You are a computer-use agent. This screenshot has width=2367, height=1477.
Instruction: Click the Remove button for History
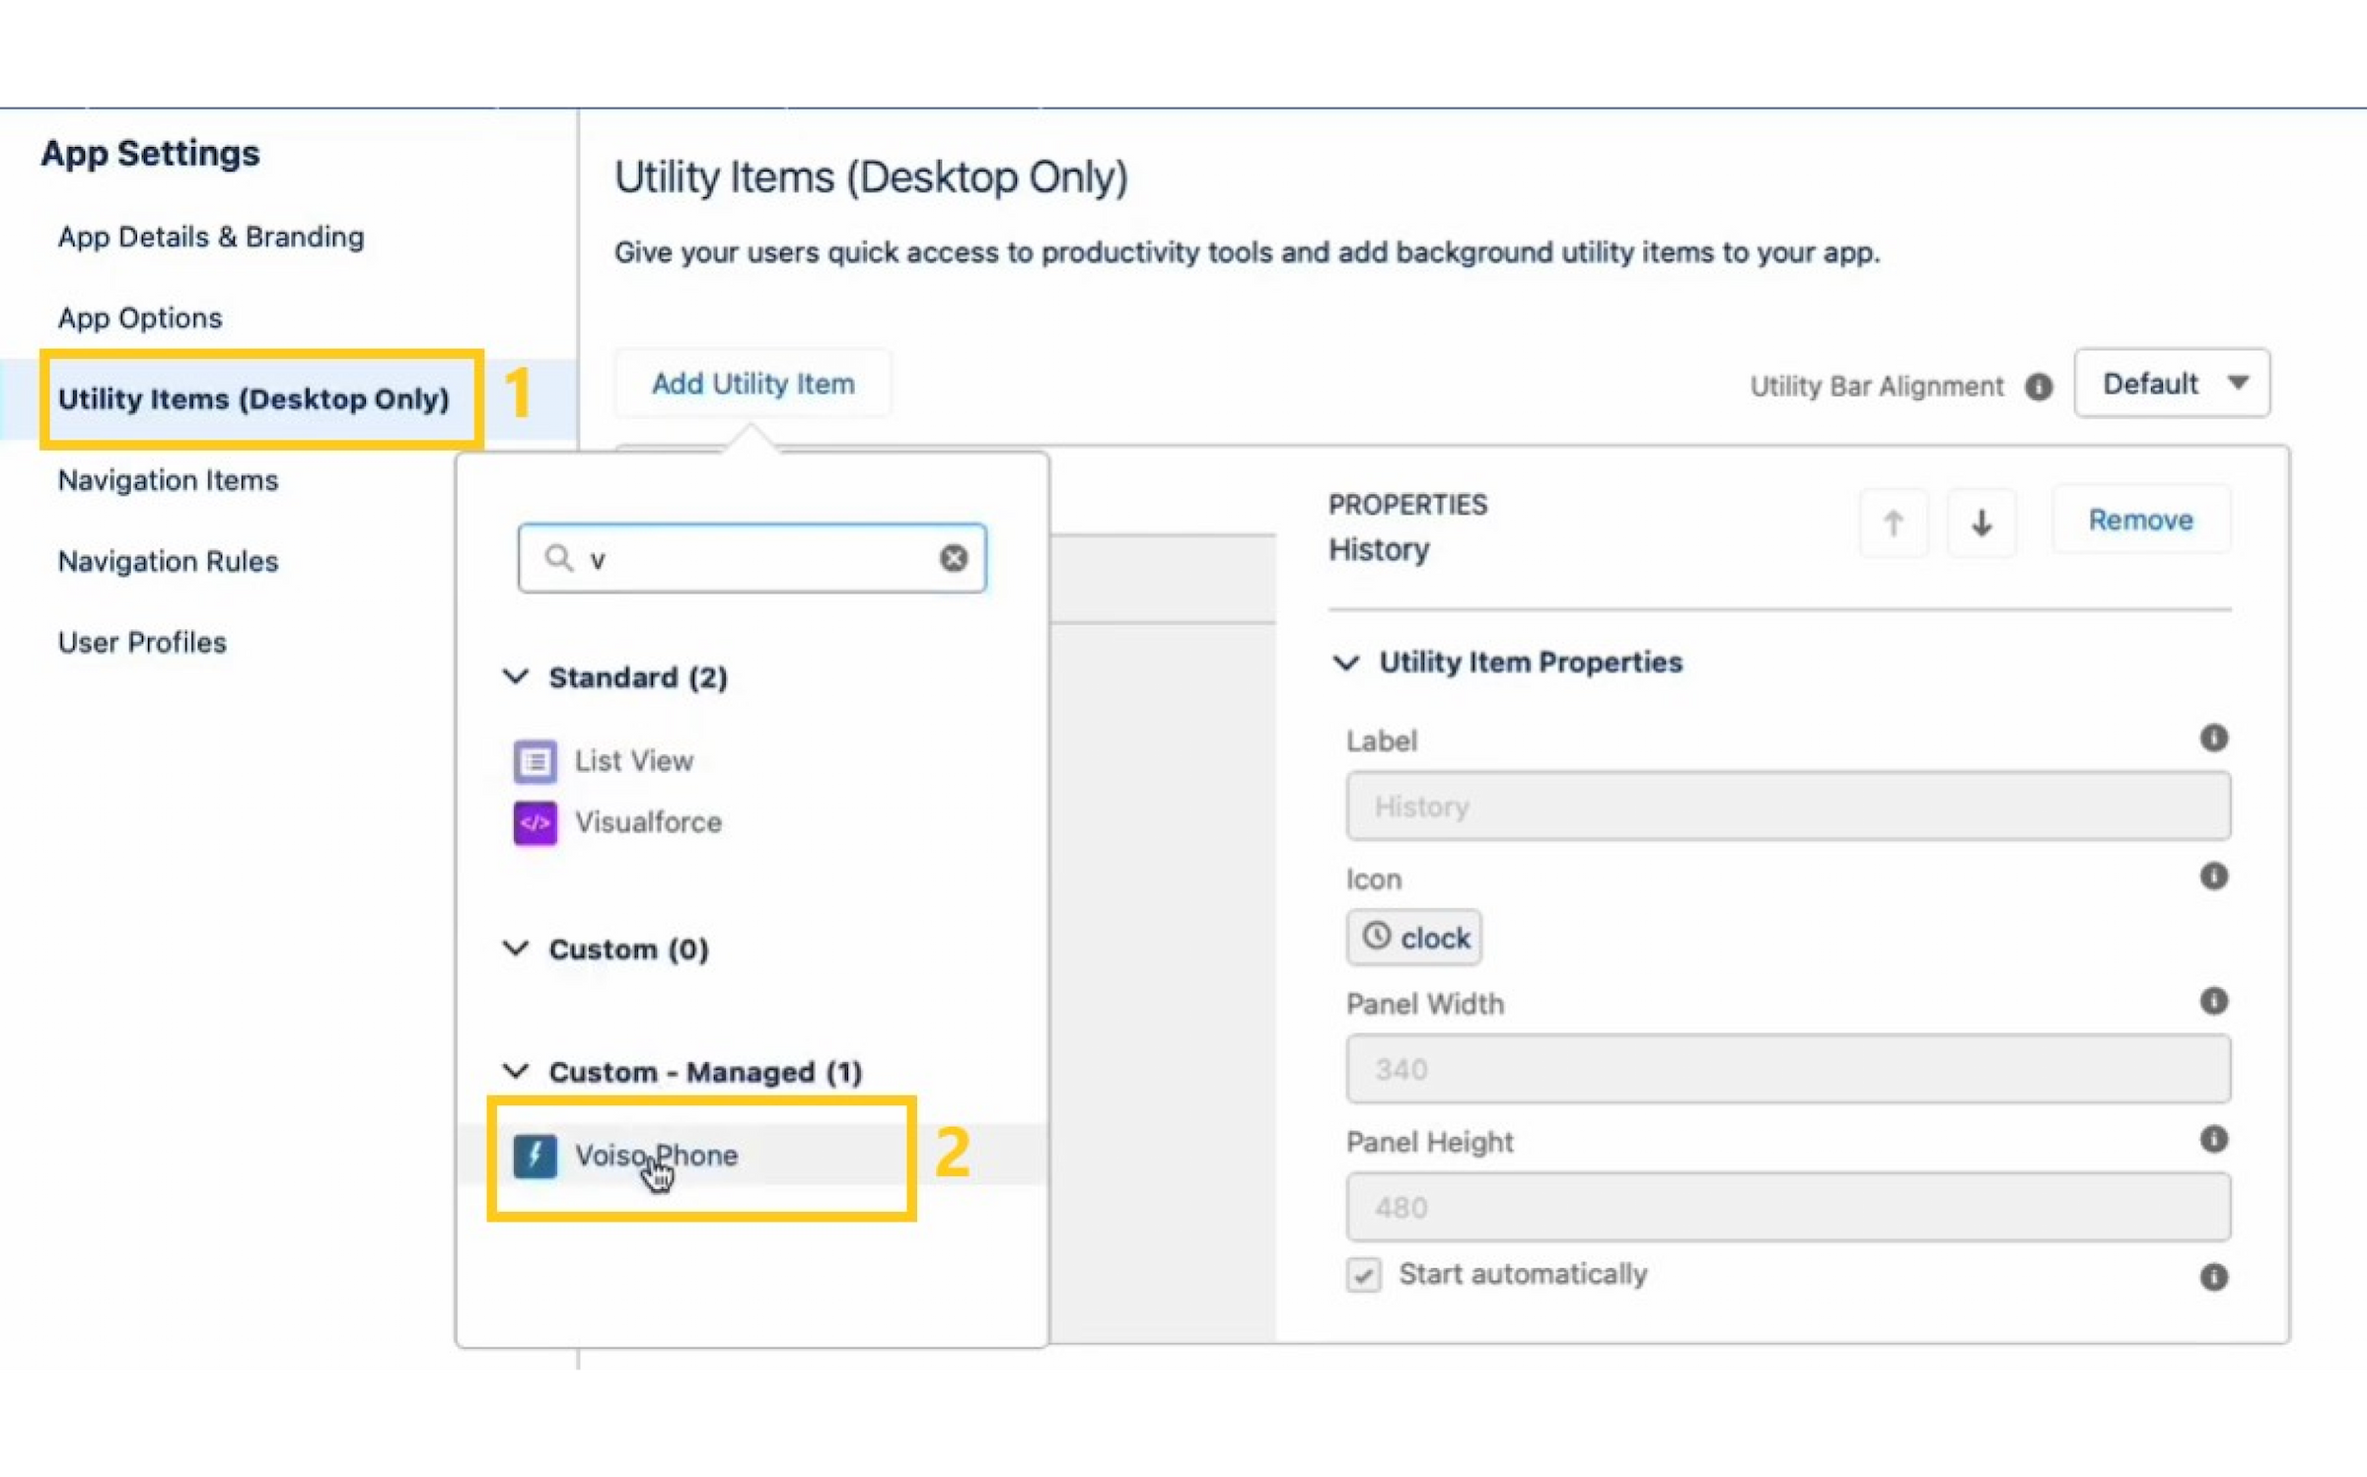[2141, 519]
